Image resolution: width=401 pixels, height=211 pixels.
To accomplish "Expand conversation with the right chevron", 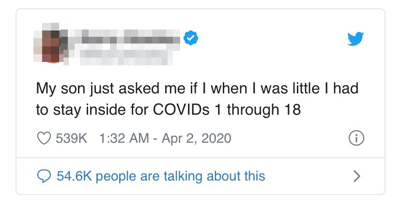I will click(x=356, y=176).
